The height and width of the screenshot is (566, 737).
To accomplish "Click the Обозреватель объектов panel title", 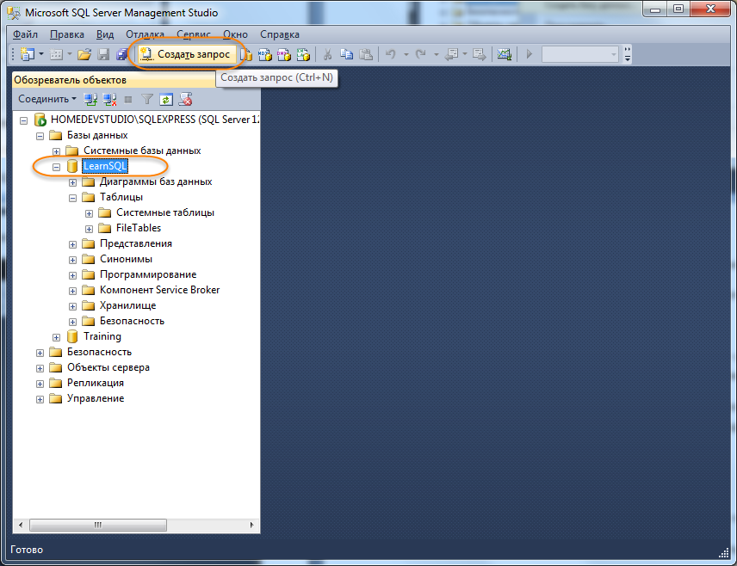I will 70,80.
